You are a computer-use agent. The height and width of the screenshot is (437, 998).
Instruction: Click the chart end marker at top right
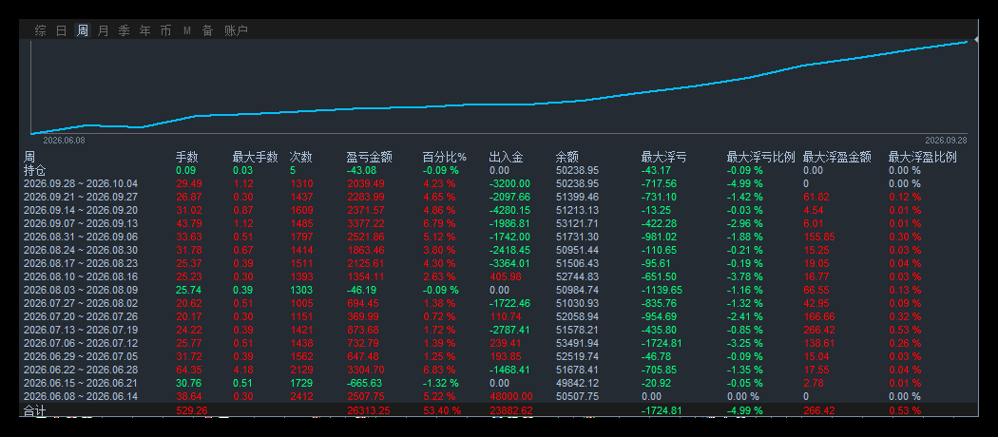[976, 40]
